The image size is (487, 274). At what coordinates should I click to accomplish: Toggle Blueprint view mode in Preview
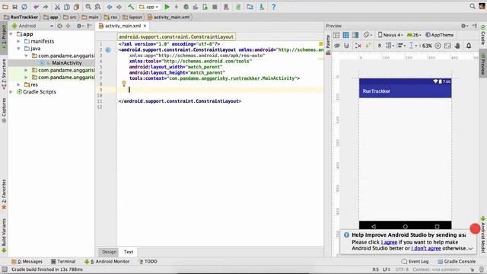tap(345, 35)
